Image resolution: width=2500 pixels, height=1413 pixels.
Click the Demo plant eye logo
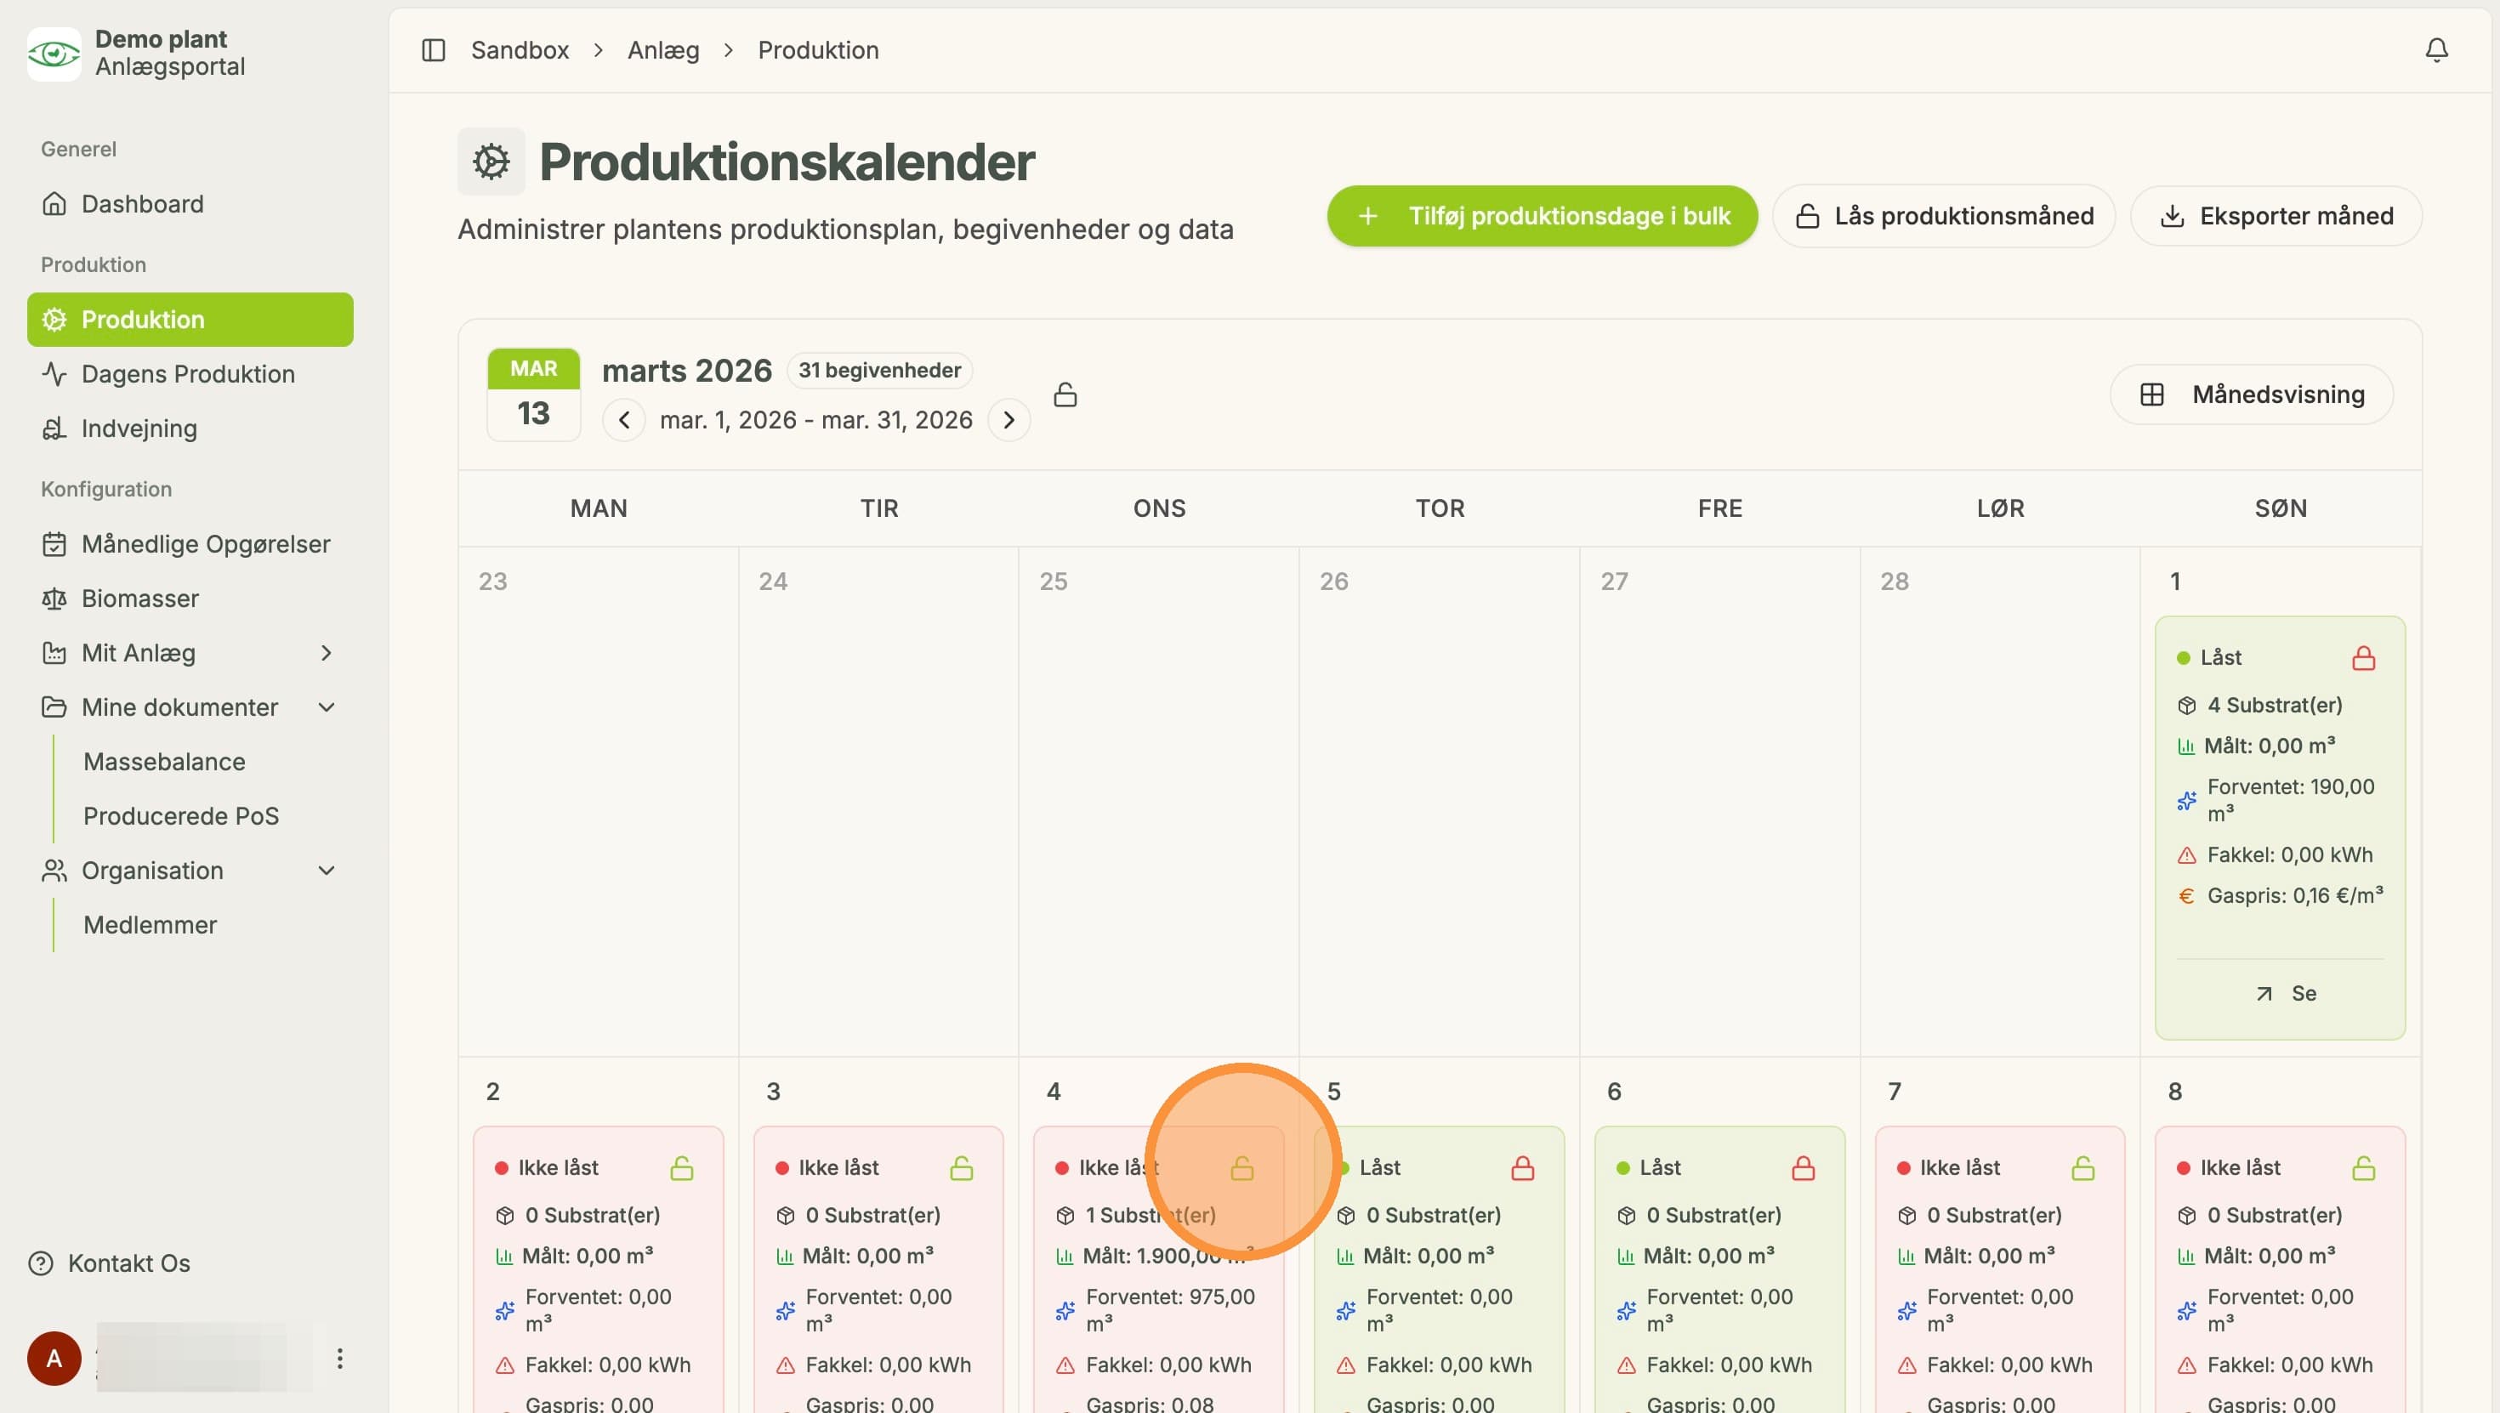pyautogui.click(x=54, y=54)
